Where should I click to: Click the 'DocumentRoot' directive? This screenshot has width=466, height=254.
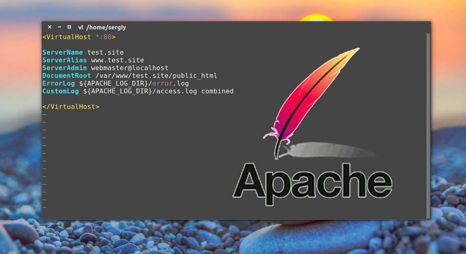[x=66, y=75]
